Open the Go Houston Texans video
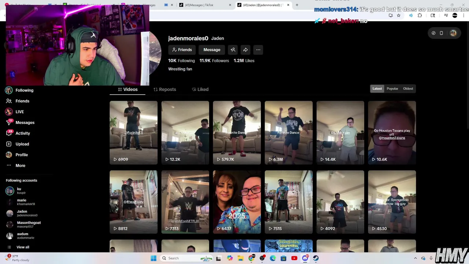Image resolution: width=469 pixels, height=264 pixels. (x=392, y=133)
